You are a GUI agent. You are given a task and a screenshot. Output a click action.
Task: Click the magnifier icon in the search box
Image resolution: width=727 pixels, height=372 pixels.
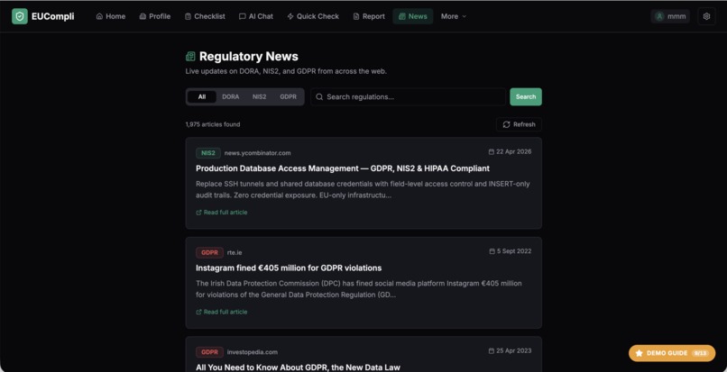tap(319, 96)
